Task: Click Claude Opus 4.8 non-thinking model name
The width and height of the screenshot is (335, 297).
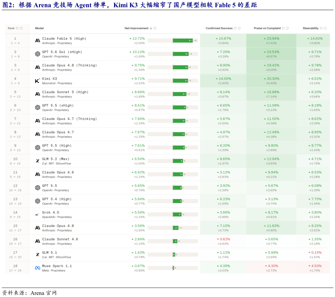Action: (x=58, y=226)
